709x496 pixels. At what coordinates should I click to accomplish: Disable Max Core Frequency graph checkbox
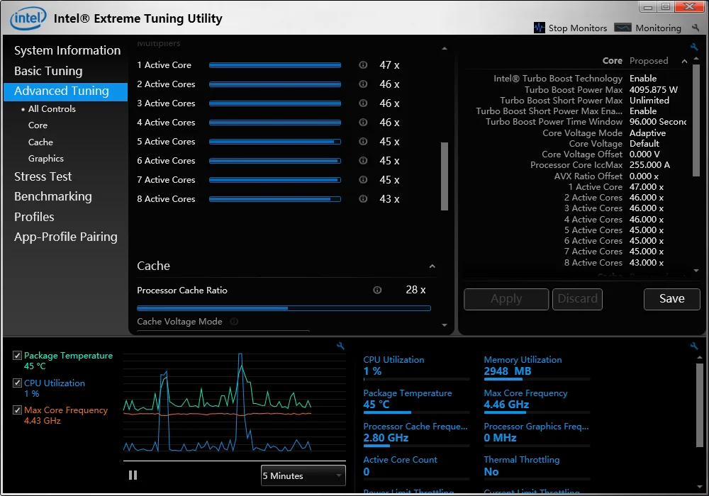coord(18,410)
